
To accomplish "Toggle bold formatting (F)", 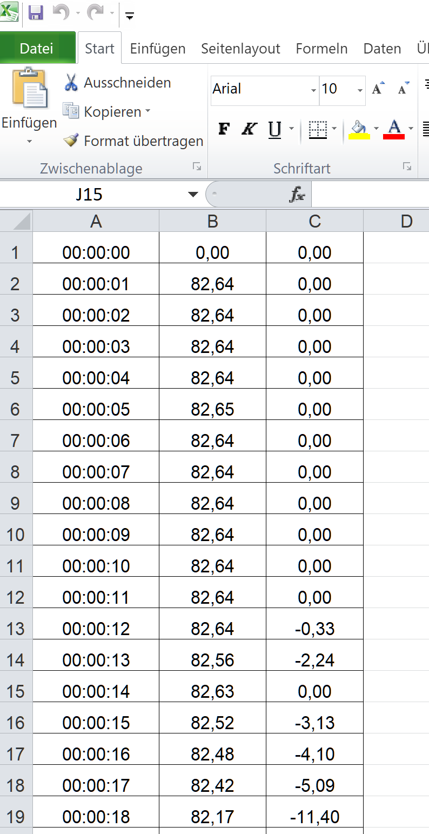I will [x=224, y=129].
